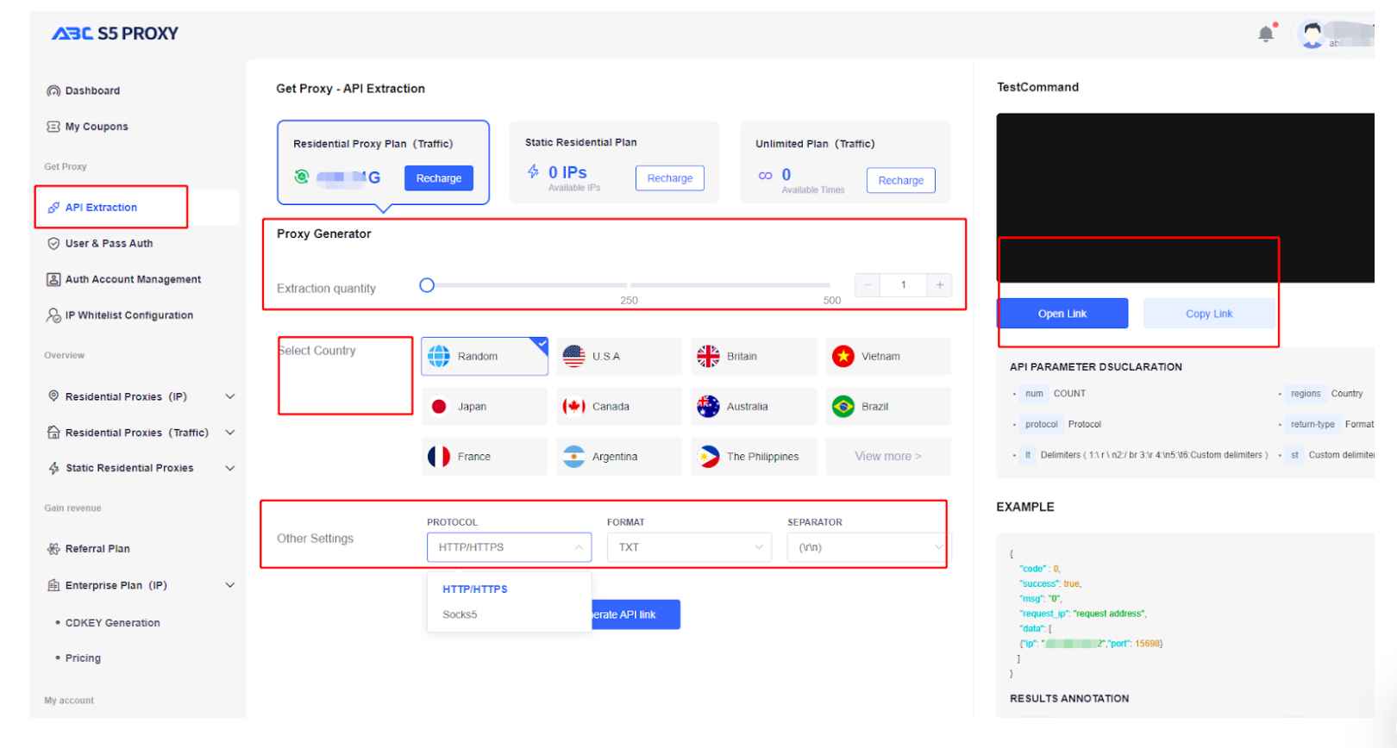Viewport: 1397px width, 748px height.
Task: Expand Static Residential Proxies chevron
Action: [x=230, y=468]
